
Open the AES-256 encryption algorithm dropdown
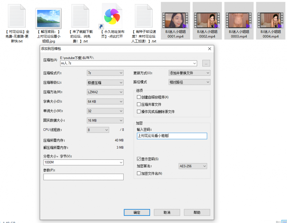192,166
